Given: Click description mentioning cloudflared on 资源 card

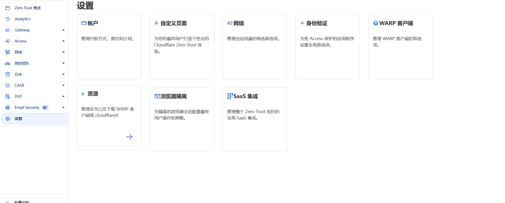Looking at the screenshot, I should point(108,112).
